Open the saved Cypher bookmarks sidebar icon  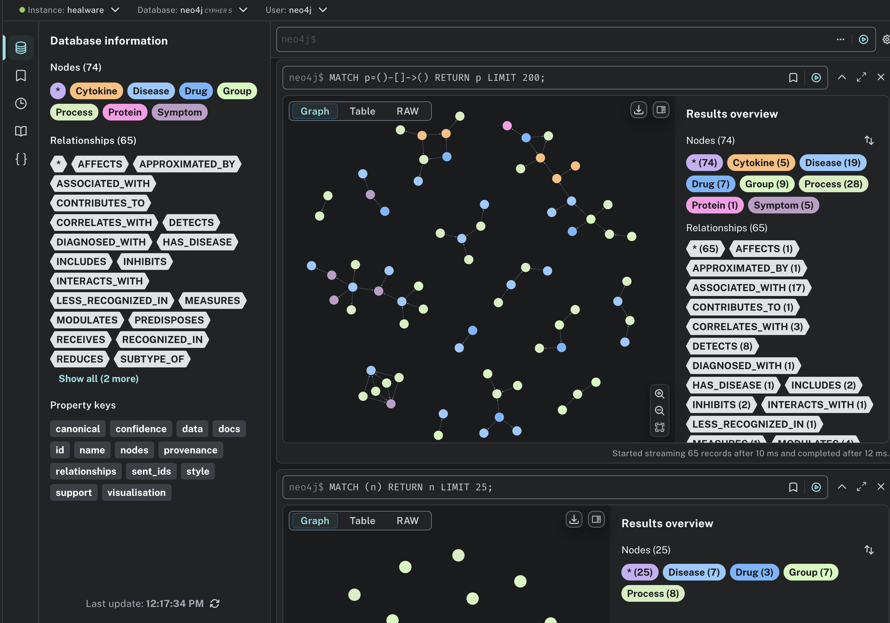click(21, 76)
